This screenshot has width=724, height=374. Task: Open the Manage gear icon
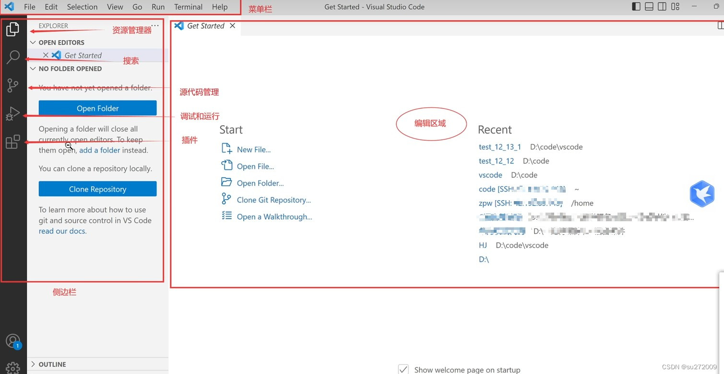(13, 368)
